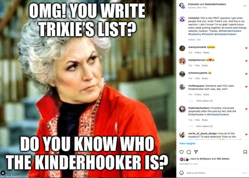Toggle like on teddpatterson's comment
Viewport: 249px width, 178px height.
coord(246,61)
